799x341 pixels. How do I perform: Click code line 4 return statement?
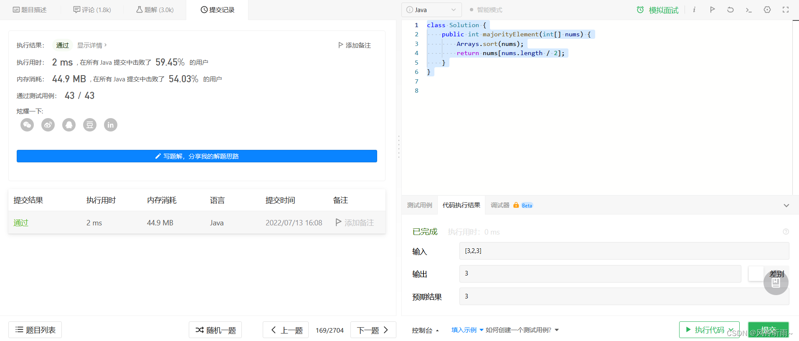pos(510,53)
